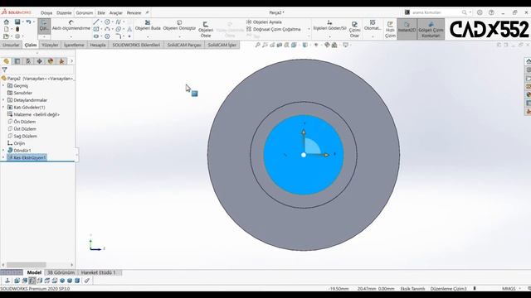Click Objeleri Dönüştür convert entities tool
This screenshot has height=298, width=531.
[x=179, y=26]
